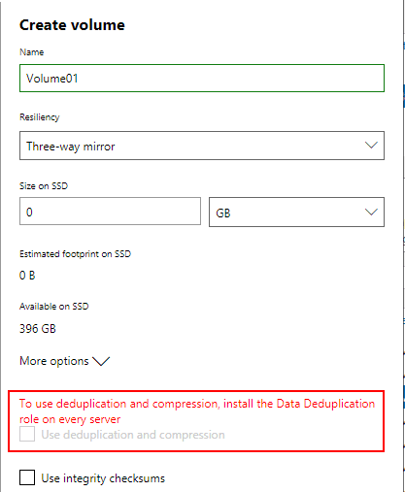Click the 396 GB available capacity value

click(x=38, y=329)
